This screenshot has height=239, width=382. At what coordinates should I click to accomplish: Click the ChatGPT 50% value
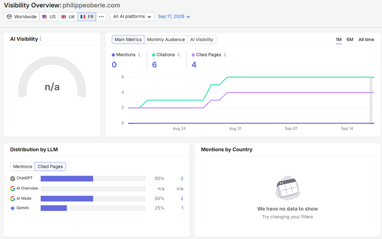pos(159,179)
